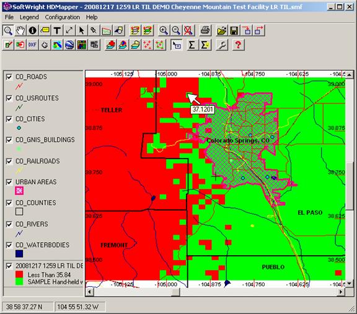This screenshot has width=357, height=314.
Task: Hide the URBAN AREAS layer checkbox
Action: pos(9,182)
